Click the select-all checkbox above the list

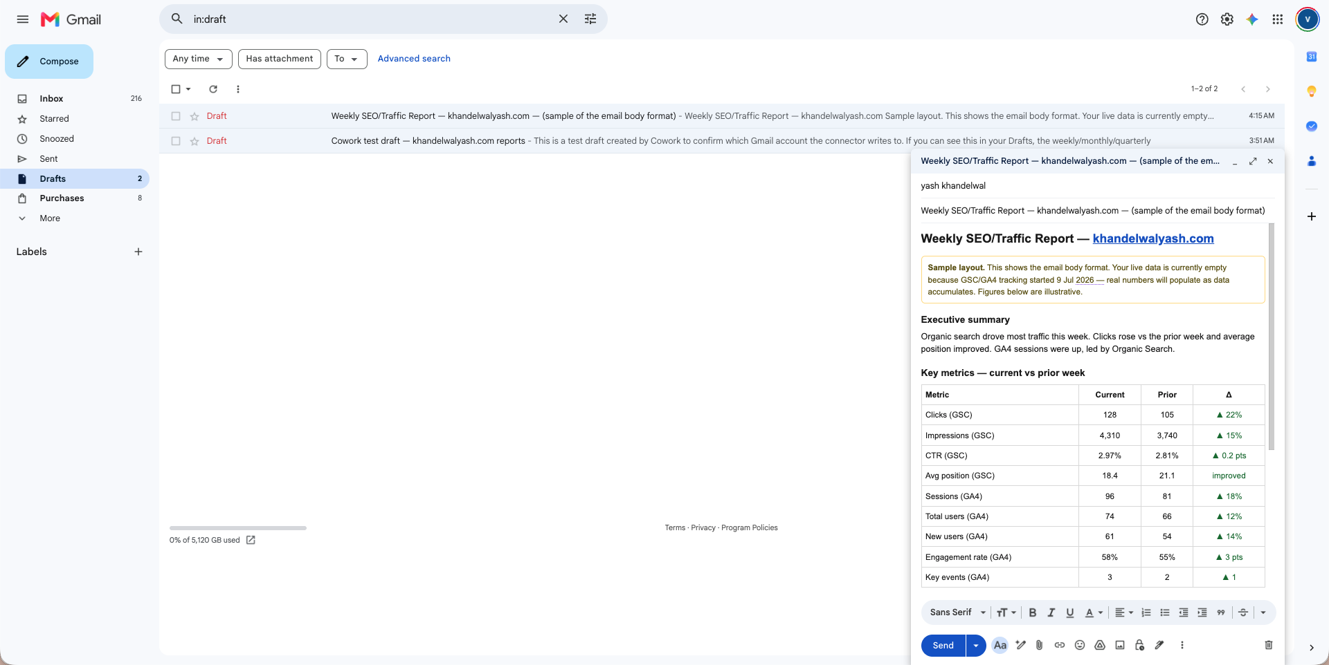176,89
